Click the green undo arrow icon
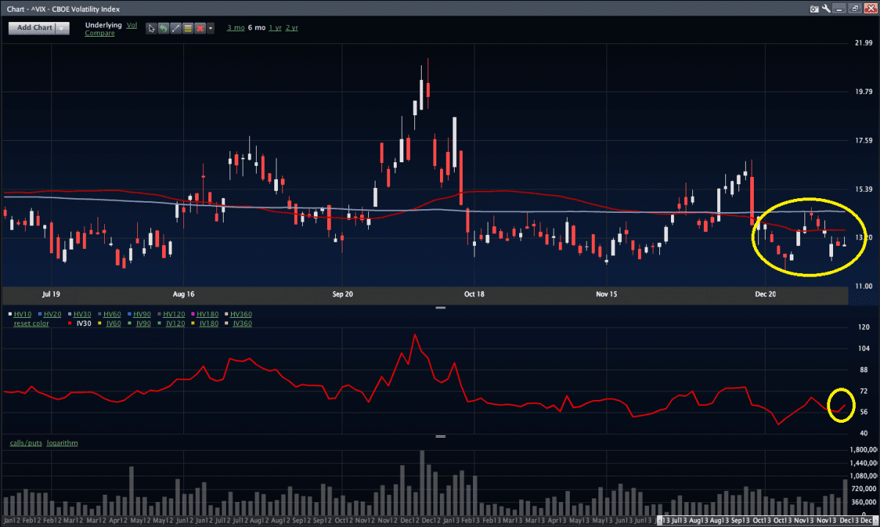The width and height of the screenshot is (880, 527). [164, 28]
